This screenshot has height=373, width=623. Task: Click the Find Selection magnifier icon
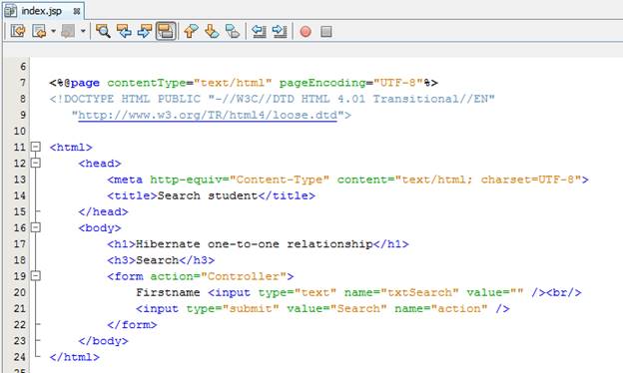(103, 31)
